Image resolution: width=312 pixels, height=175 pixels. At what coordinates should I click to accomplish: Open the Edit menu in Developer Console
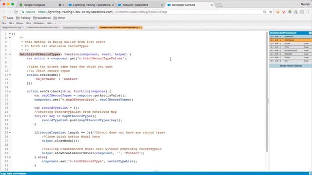(11, 23)
